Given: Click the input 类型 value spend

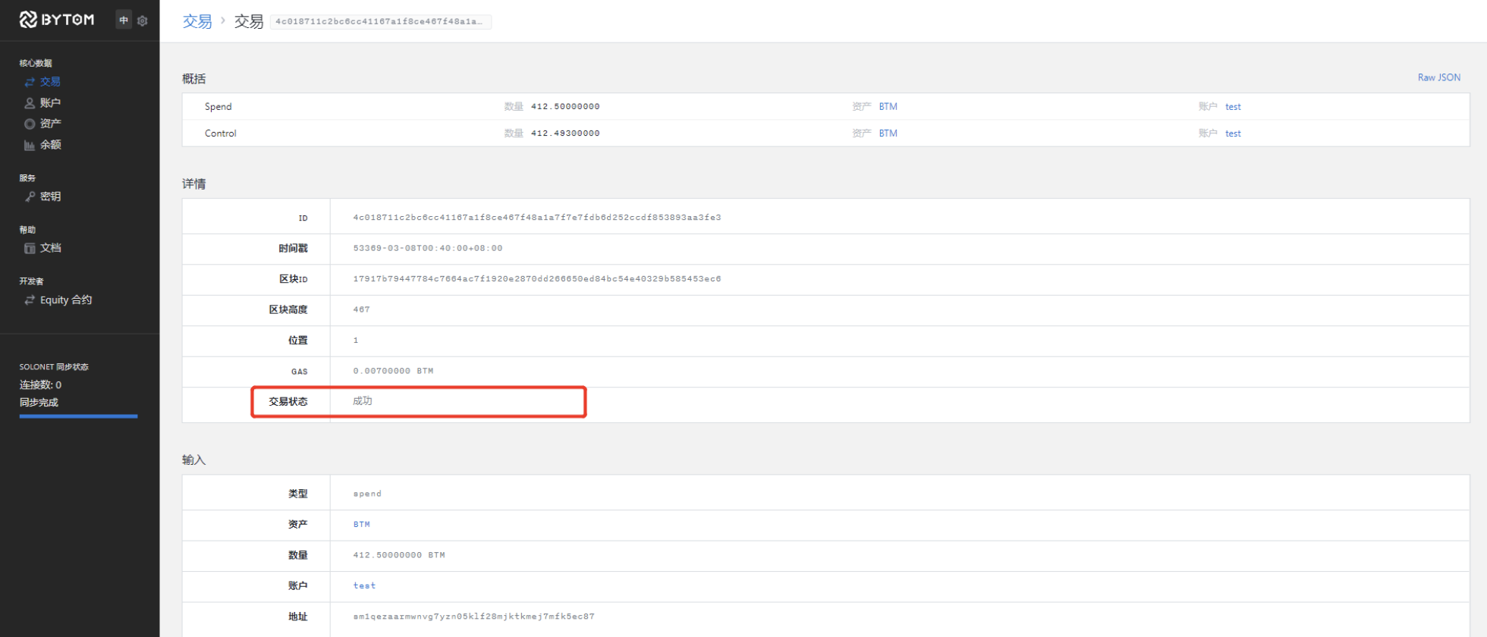Looking at the screenshot, I should point(367,494).
